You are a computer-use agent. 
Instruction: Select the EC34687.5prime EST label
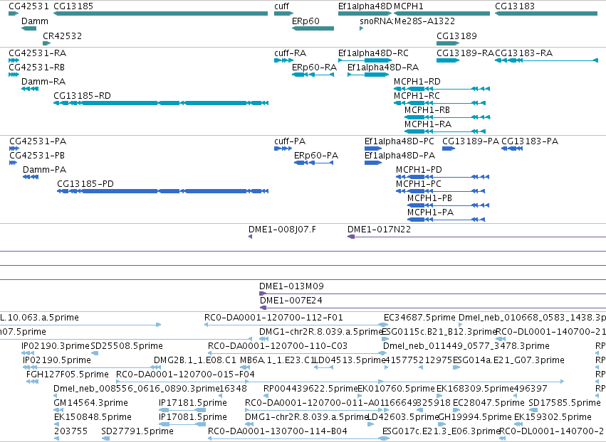point(419,318)
